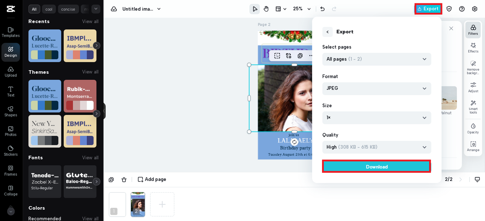Open the Format JPEG dropdown

(x=377, y=88)
